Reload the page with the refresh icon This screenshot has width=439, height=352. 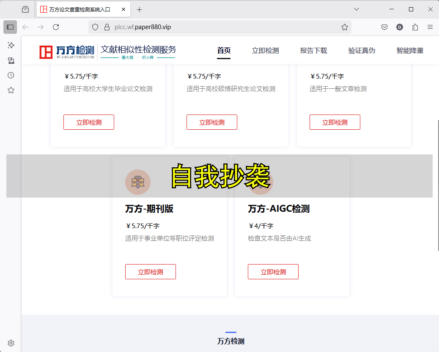pos(56,27)
